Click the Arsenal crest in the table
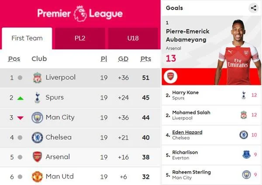This screenshot has height=185, width=262. point(37,157)
